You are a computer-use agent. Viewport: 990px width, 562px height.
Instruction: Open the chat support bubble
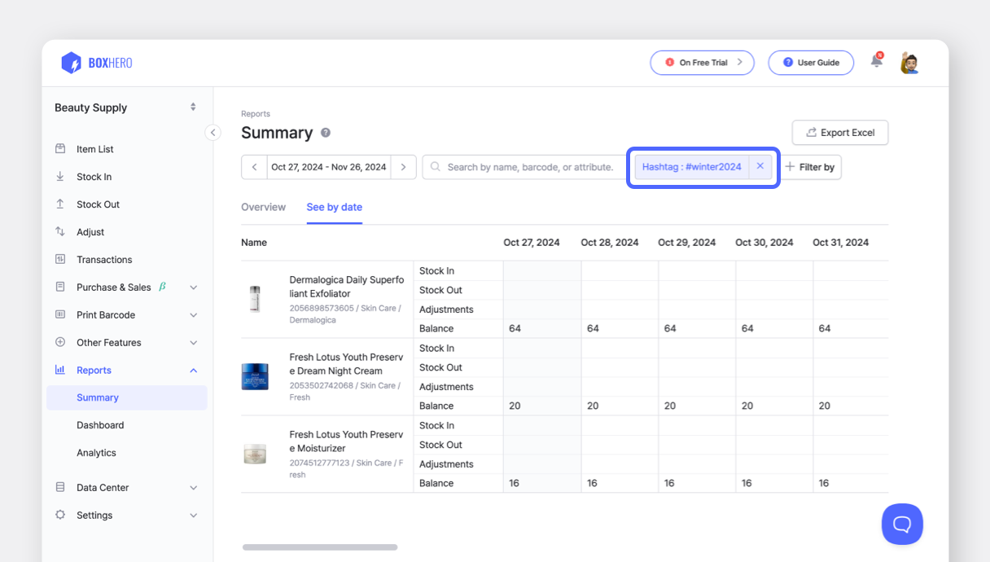pos(902,524)
